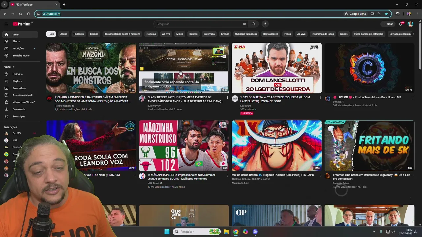Start voice search with microphone icon
Screen dimensions: 422x237
click(x=265, y=24)
